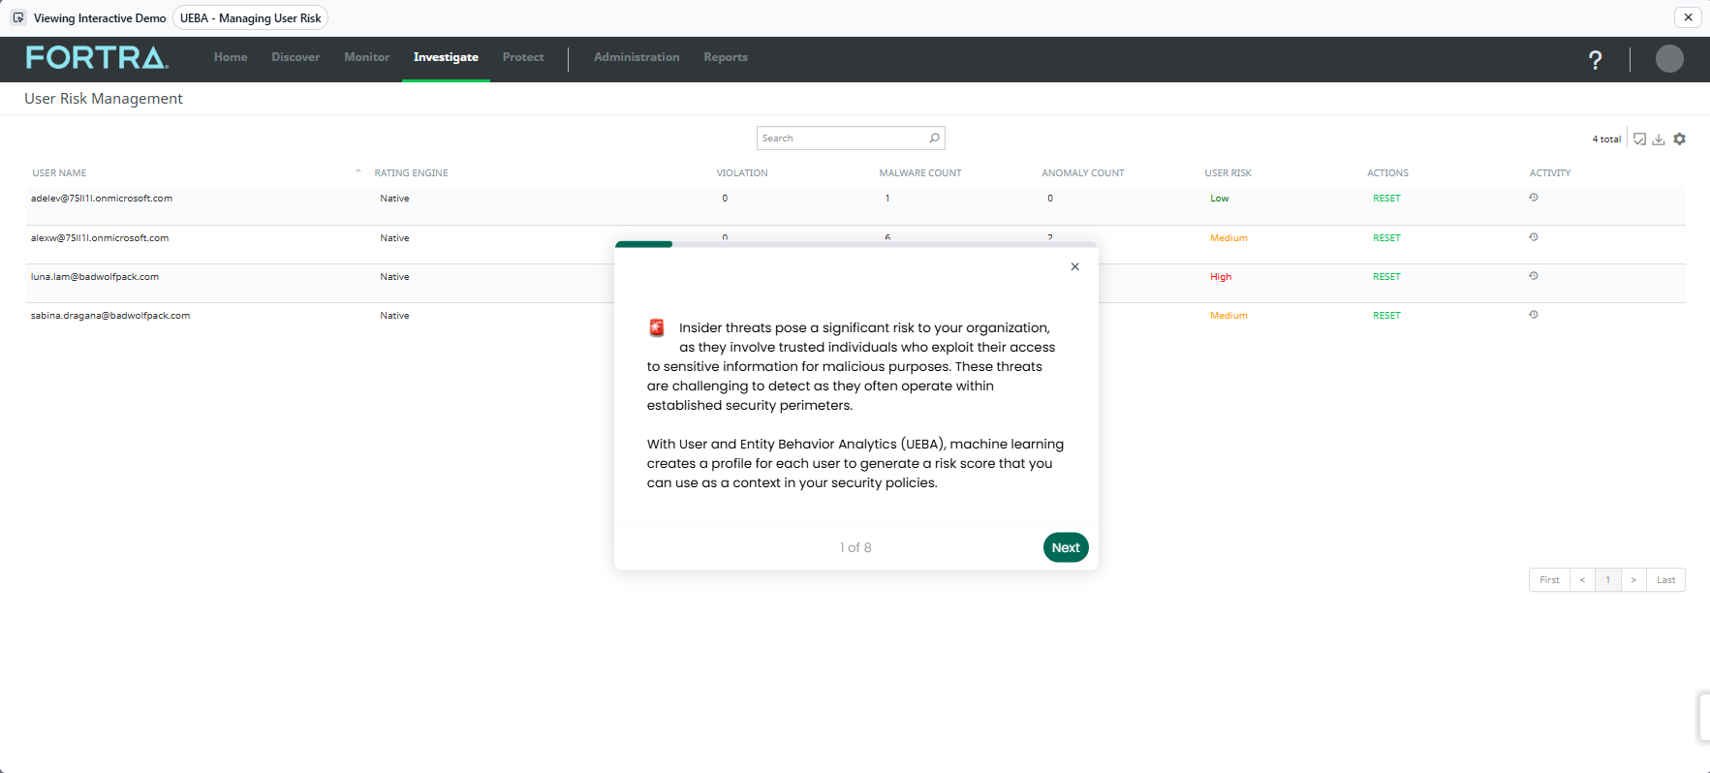Open the Reports menu
1710x773 pixels.
click(x=726, y=57)
